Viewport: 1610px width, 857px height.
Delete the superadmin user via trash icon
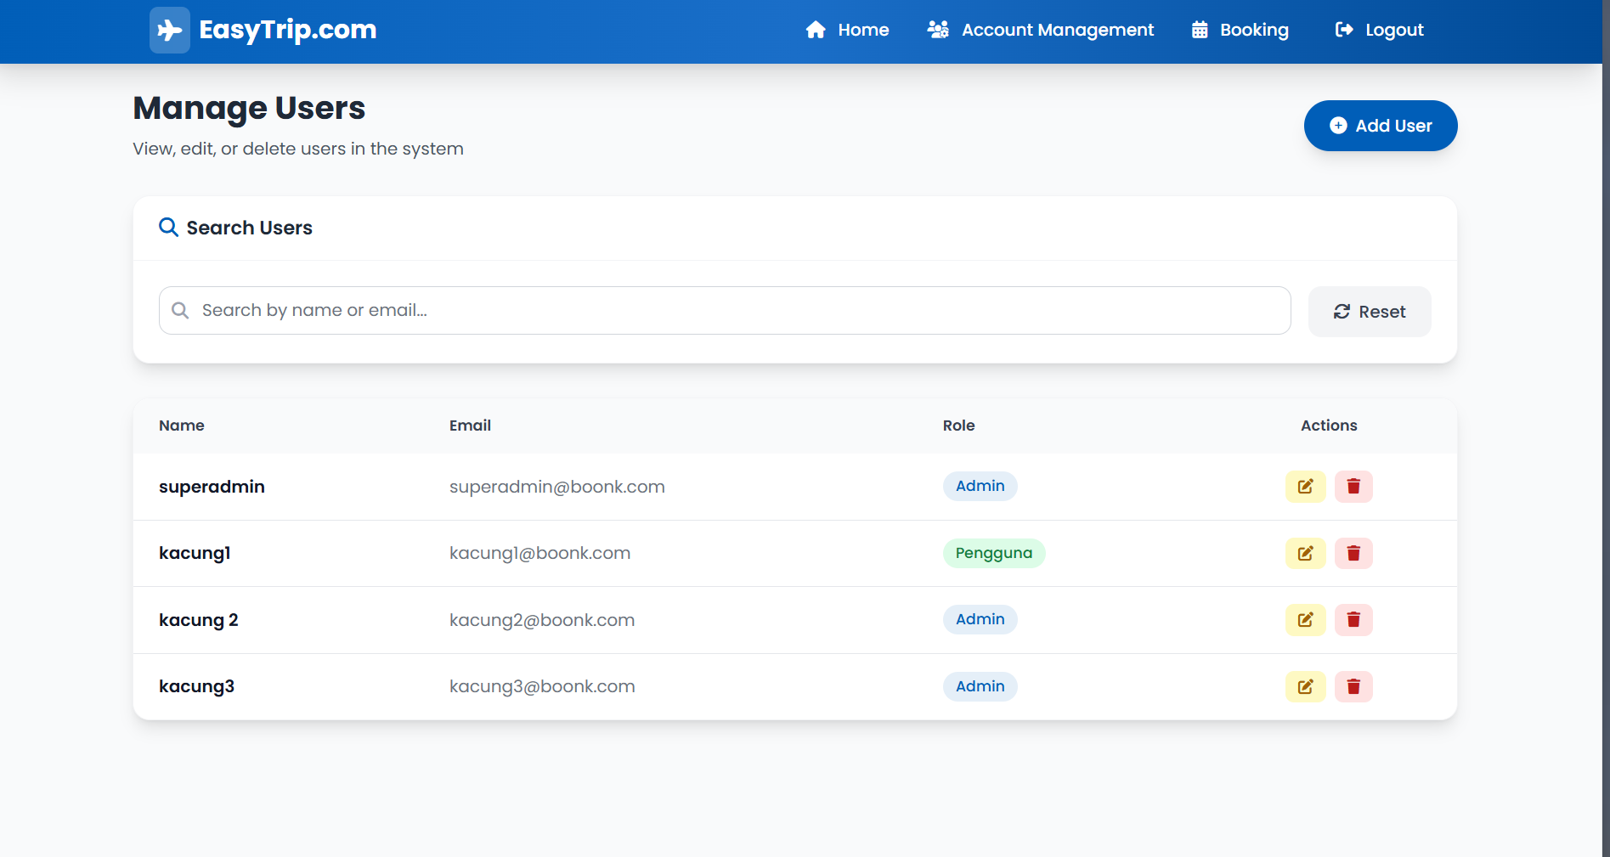[1353, 487]
